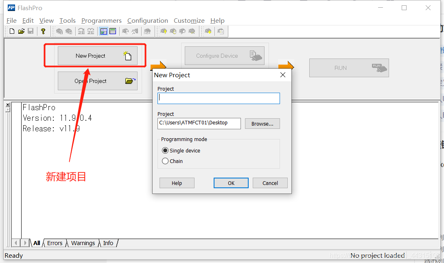444x263 pixels.
Task: Cancel the New Project dialog
Action: coord(270,183)
